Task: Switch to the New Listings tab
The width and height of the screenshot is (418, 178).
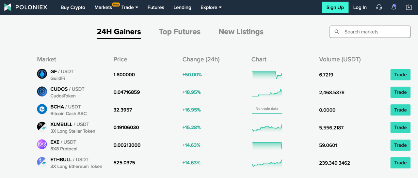Action: (241, 32)
